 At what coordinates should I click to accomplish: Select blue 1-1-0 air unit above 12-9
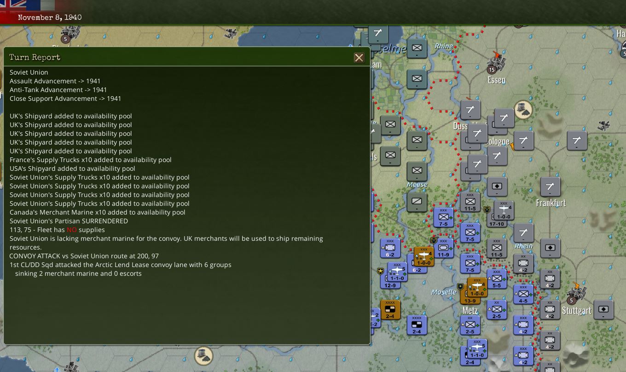pyautogui.click(x=397, y=272)
